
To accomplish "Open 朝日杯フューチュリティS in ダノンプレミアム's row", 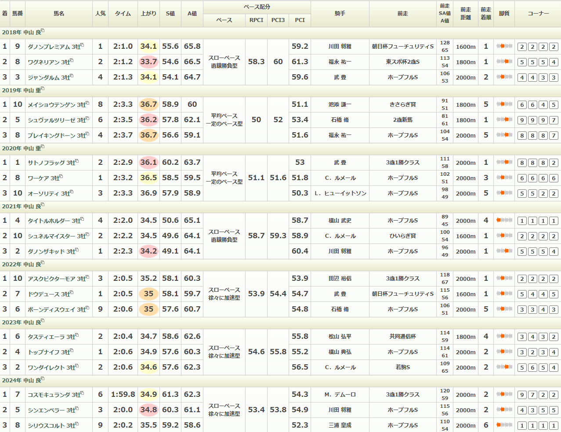I will [x=402, y=47].
